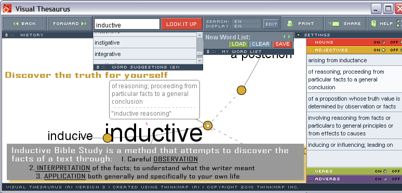402x193 pixels.
Task: Turn Adjectives ON radio button
Action: click(x=383, y=50)
